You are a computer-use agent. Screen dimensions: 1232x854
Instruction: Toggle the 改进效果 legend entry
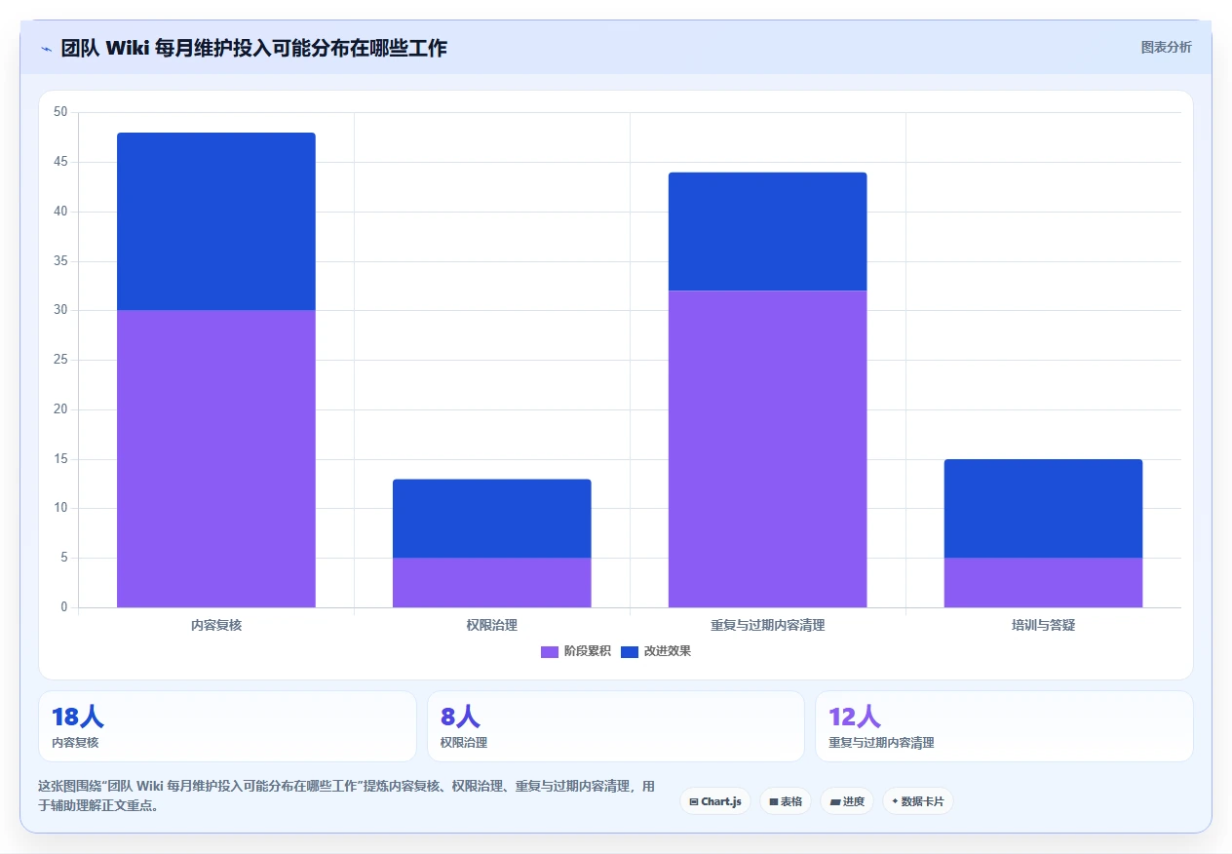pyautogui.click(x=656, y=651)
